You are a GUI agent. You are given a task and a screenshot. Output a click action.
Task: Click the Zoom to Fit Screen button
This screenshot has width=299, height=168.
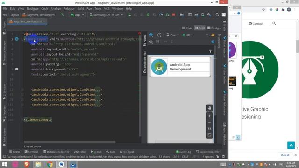tap(209, 135)
